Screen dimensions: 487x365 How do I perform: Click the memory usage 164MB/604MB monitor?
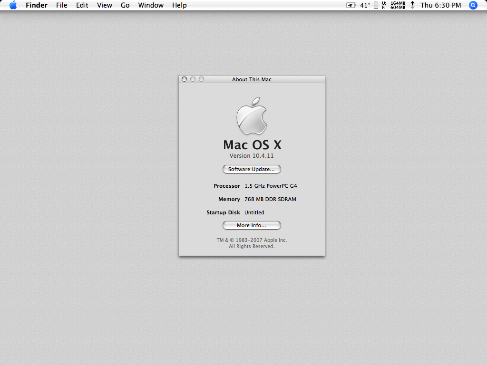[x=393, y=5]
